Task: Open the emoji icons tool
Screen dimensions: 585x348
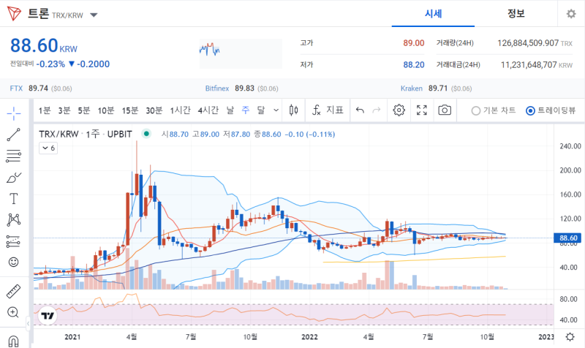Action: pos(13,262)
